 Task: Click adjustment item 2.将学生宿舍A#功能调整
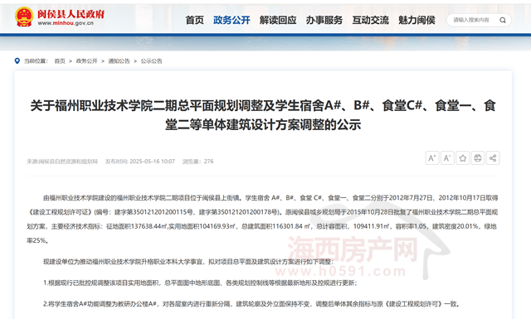point(251,304)
